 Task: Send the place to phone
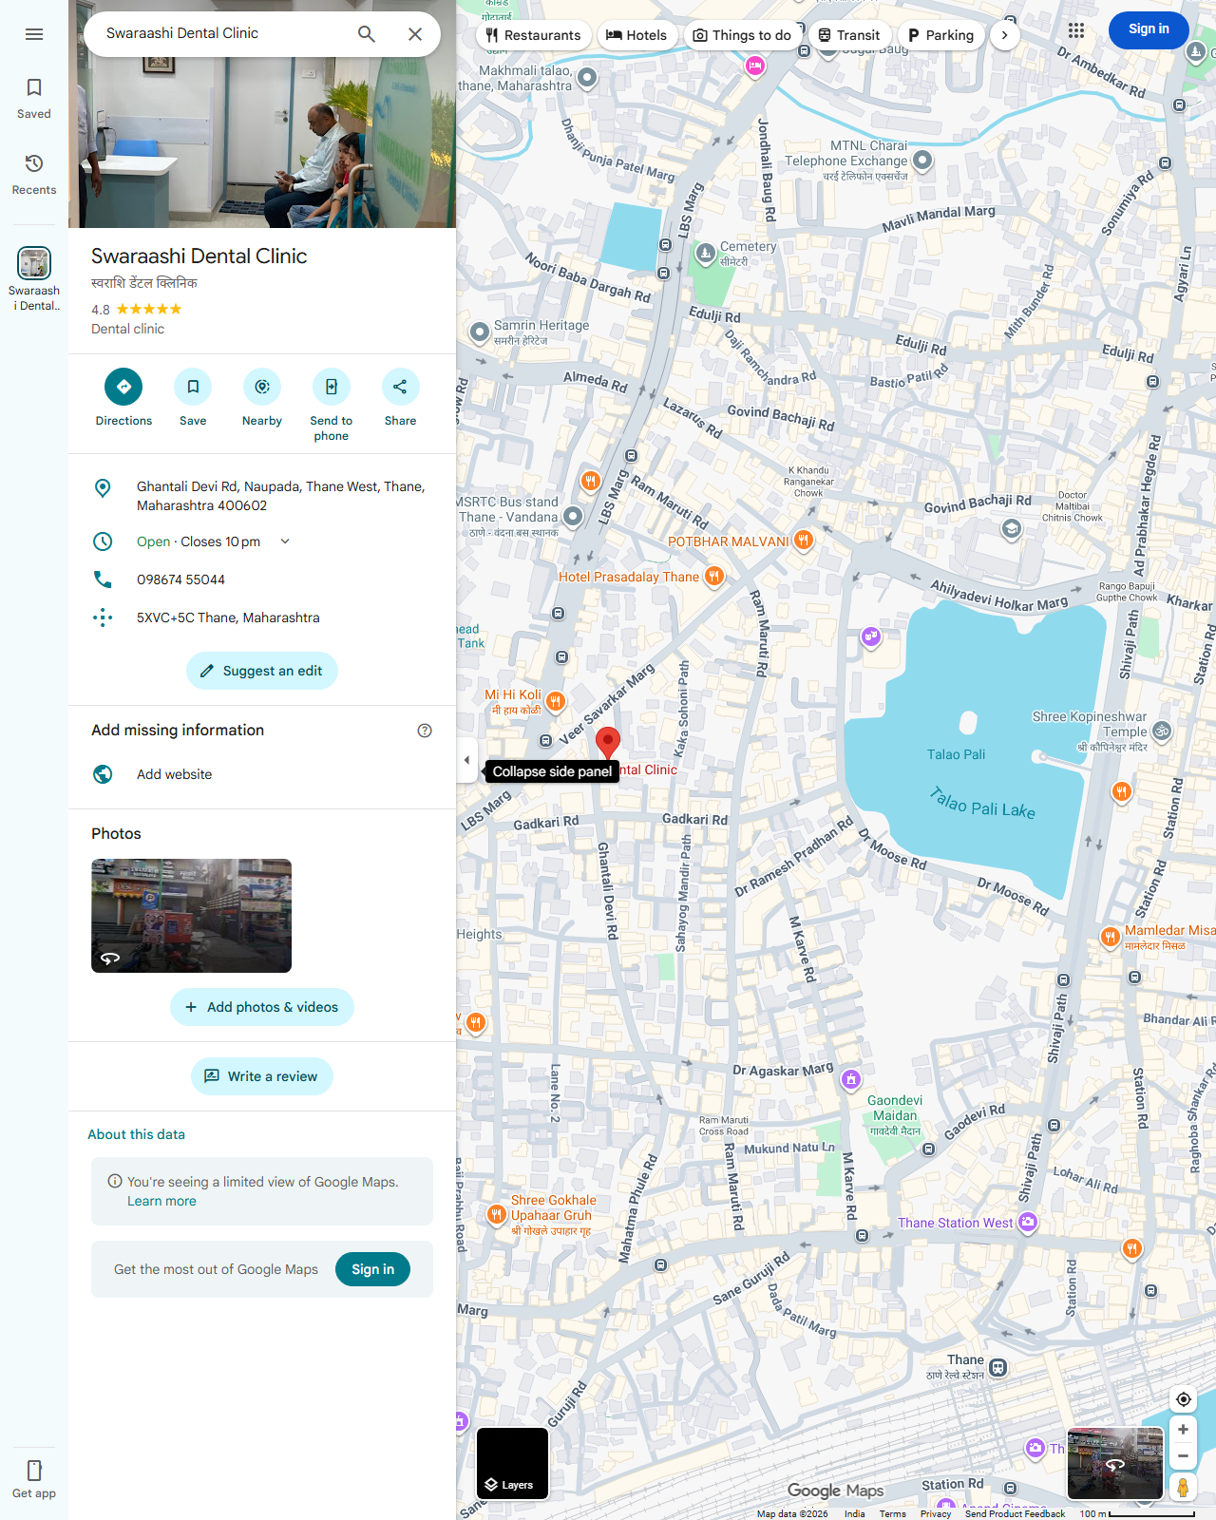(x=332, y=406)
